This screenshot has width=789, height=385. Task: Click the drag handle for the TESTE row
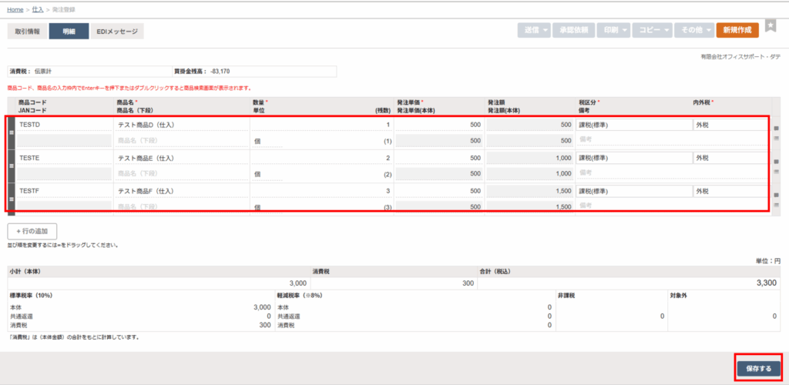(x=12, y=166)
